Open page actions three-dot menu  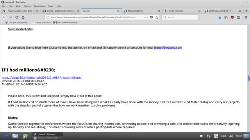tap(146, 17)
